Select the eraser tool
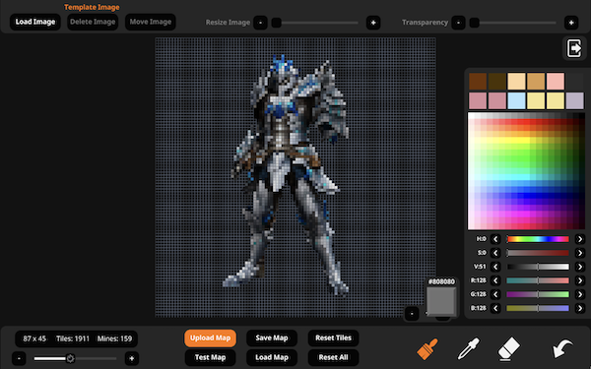591x369 pixels. tap(508, 349)
